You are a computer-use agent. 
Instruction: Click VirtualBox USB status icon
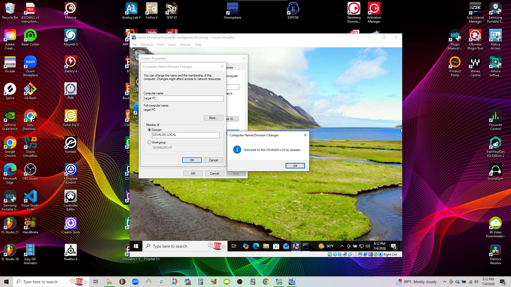click(x=350, y=254)
